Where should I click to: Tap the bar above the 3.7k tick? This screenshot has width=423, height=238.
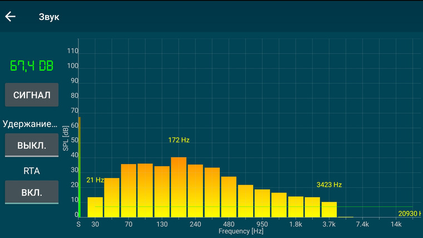click(329, 210)
